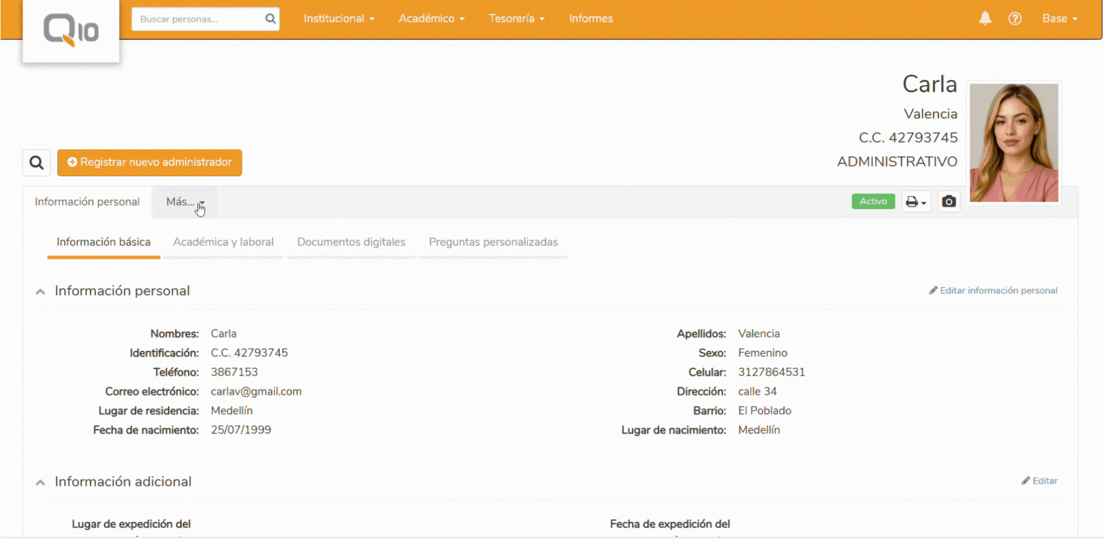The image size is (1104, 539).
Task: Switch to the Documentos digitales tab
Action: tap(351, 242)
